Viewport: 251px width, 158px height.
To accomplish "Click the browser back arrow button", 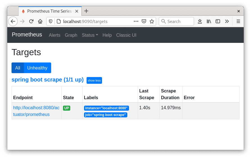I will point(13,21).
